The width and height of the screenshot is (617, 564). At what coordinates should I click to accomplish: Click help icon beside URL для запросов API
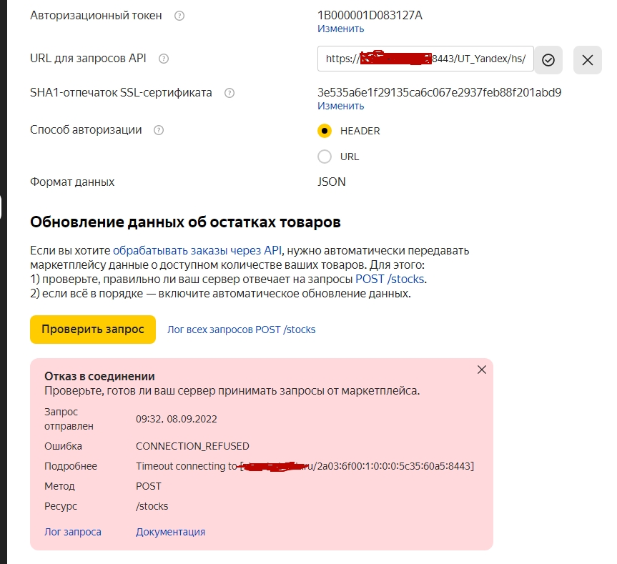(164, 59)
